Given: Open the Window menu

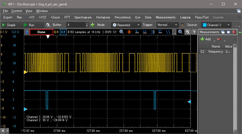Looking at the screenshot, I should pos(42,11).
